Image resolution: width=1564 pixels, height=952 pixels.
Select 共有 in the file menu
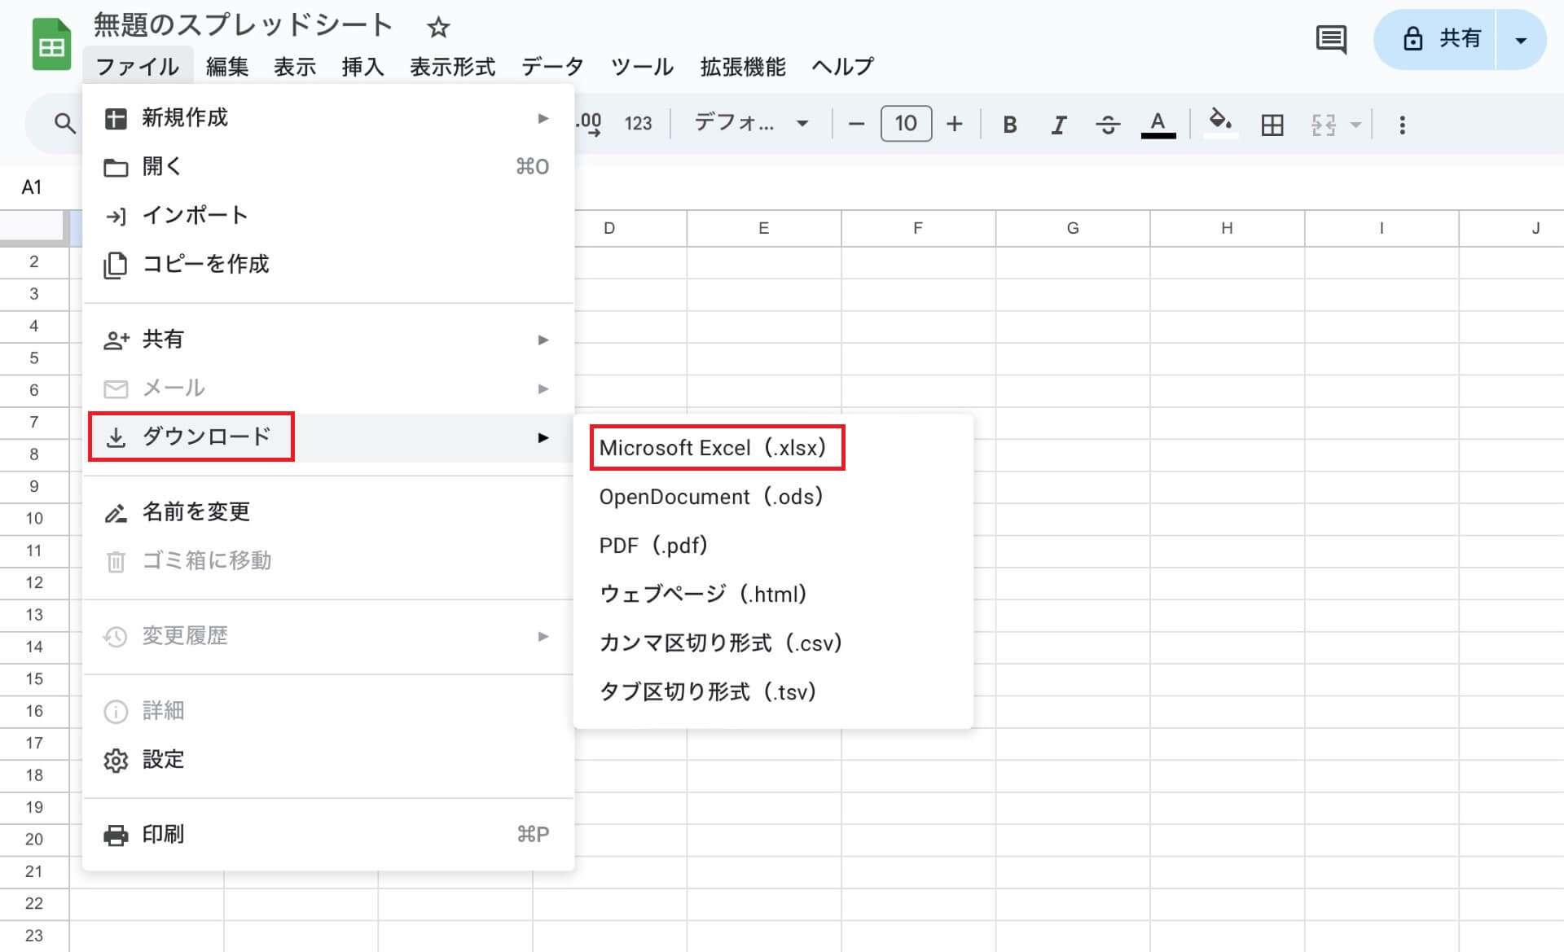328,340
